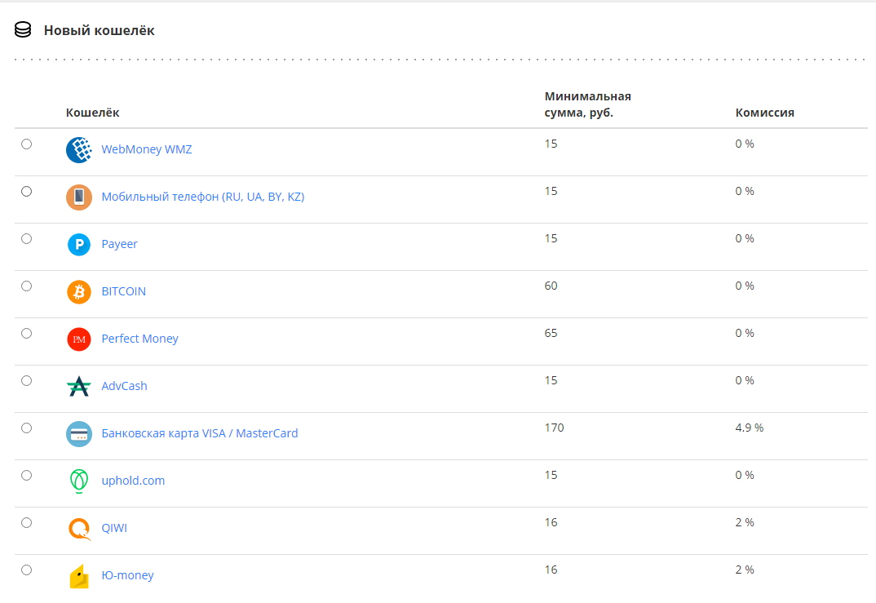Click the orange QIWI logo icon
The image size is (876, 603).
click(x=79, y=529)
